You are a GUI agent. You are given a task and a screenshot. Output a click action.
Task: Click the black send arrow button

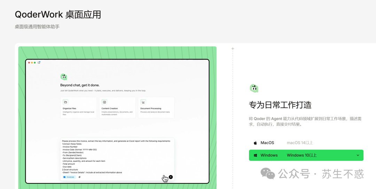171,177
